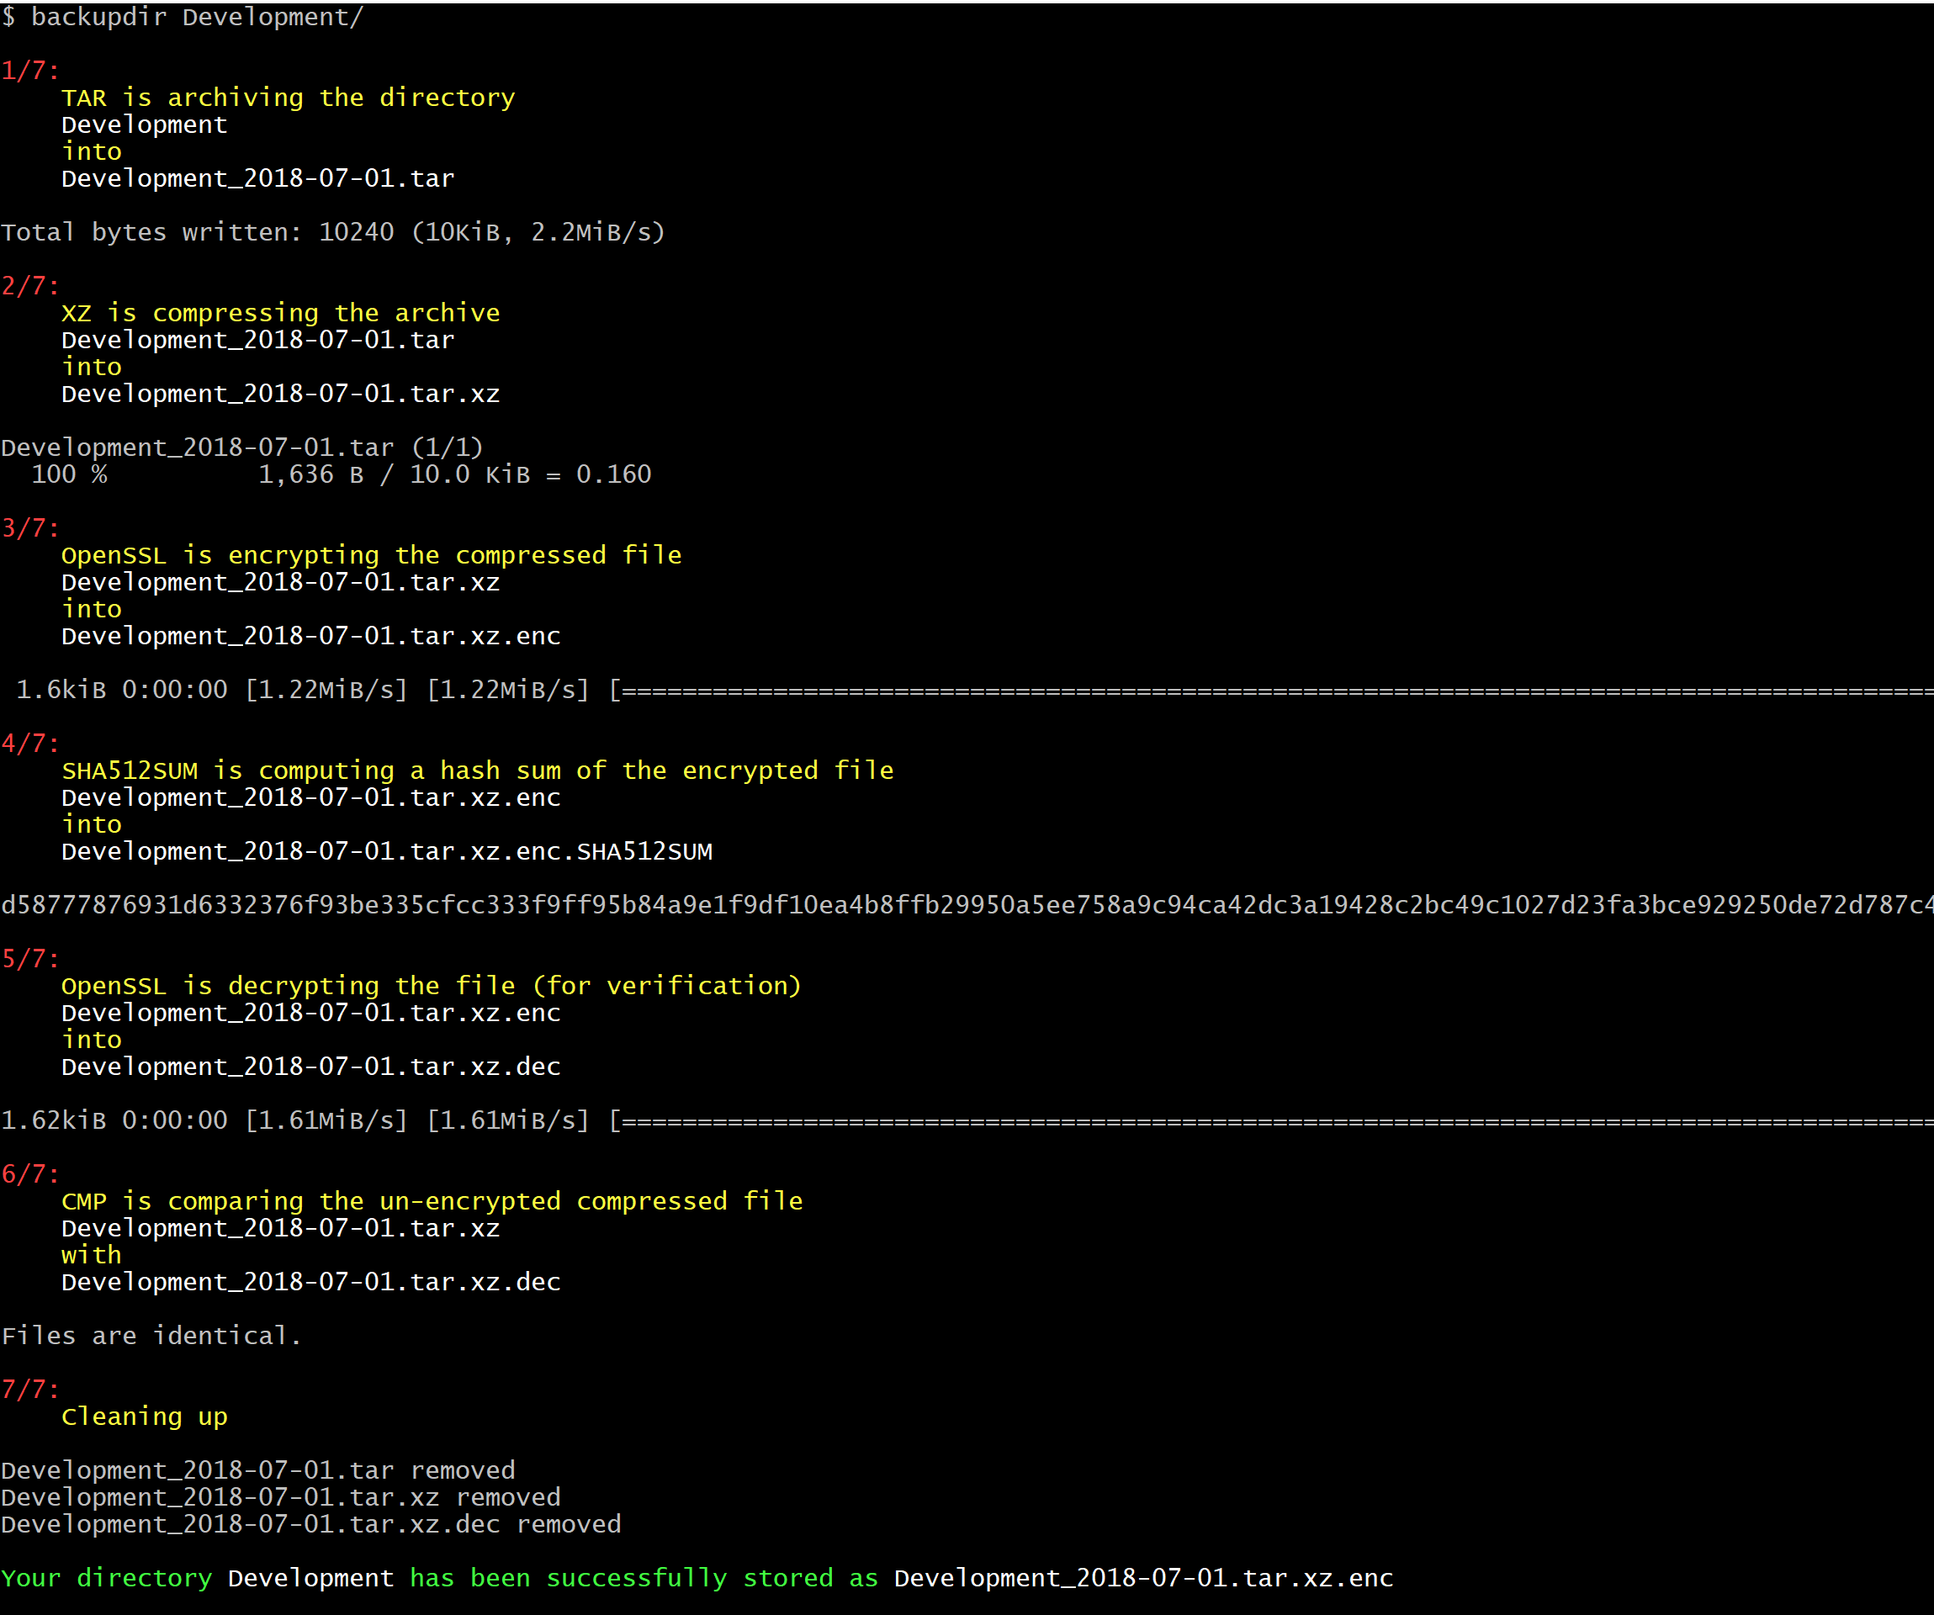Click the final stored filename 'Development_2018-07-01.tar.xz.enc'
Screen dimensions: 1934x1615
click(1144, 1578)
